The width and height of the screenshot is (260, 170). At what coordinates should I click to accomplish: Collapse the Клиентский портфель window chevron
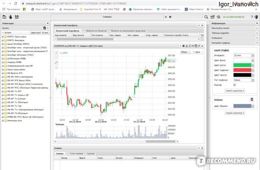pos(199,25)
